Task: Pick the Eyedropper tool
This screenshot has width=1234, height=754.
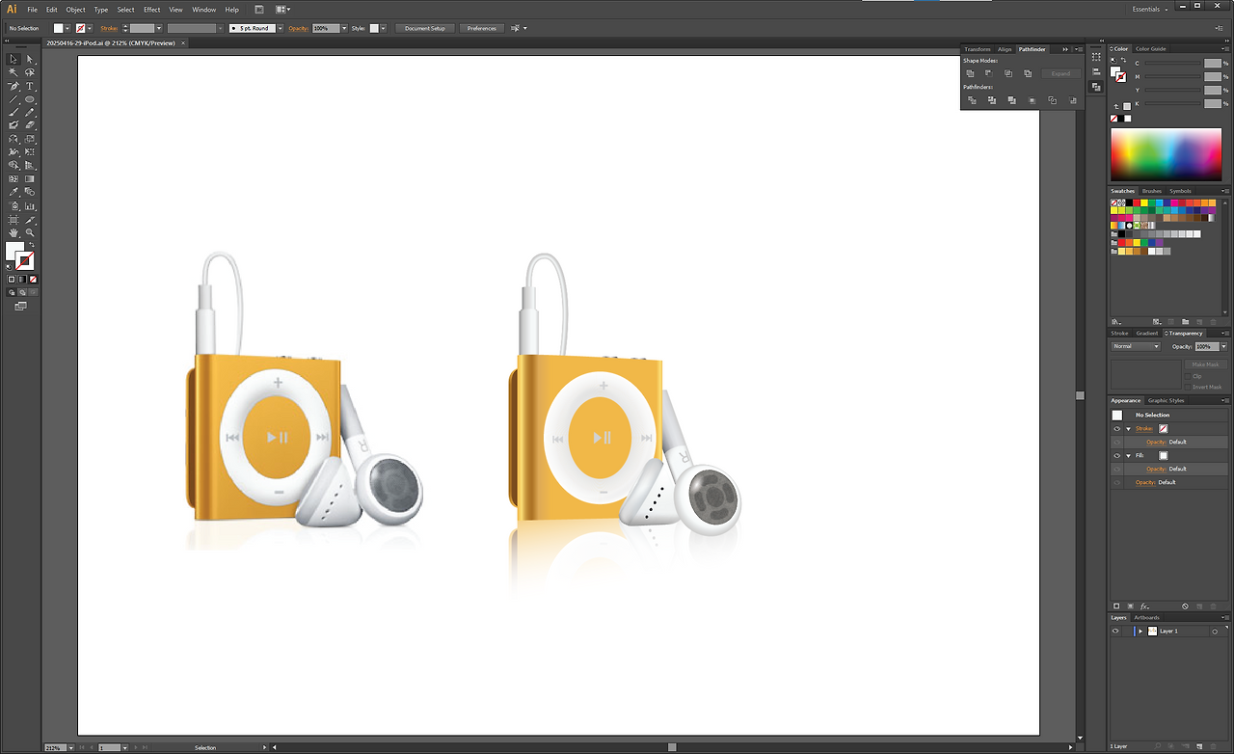Action: tap(13, 192)
